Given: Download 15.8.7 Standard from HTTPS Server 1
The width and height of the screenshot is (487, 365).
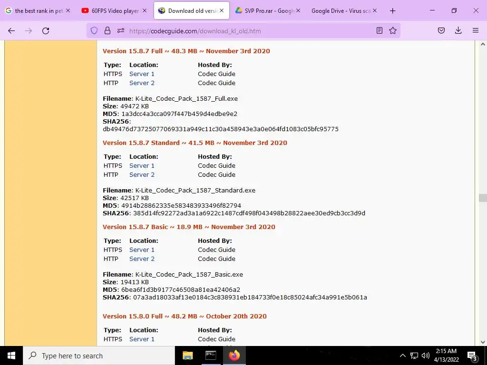Looking at the screenshot, I should [142, 165].
